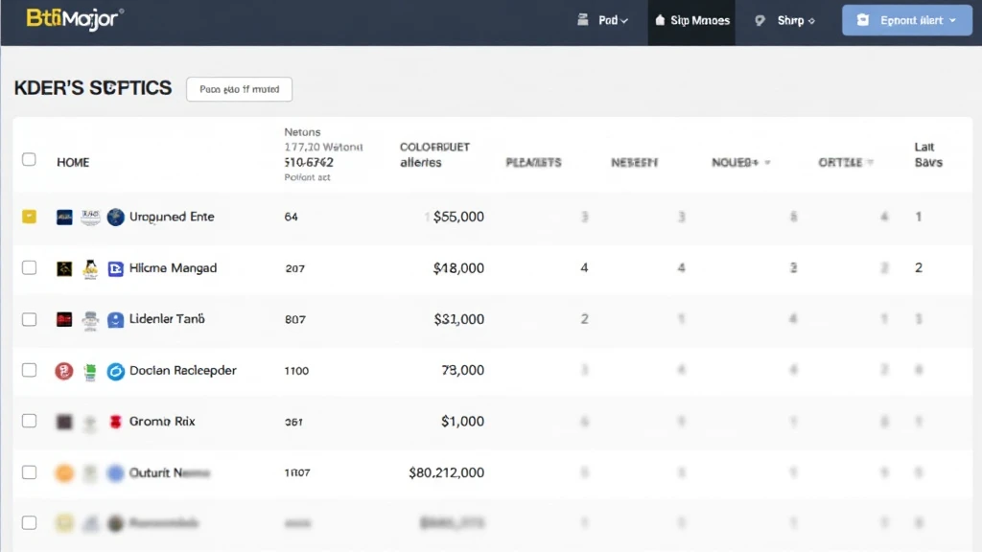Click the icon inside Epnont alert button
This screenshot has width=982, height=552.
pyautogui.click(x=863, y=20)
